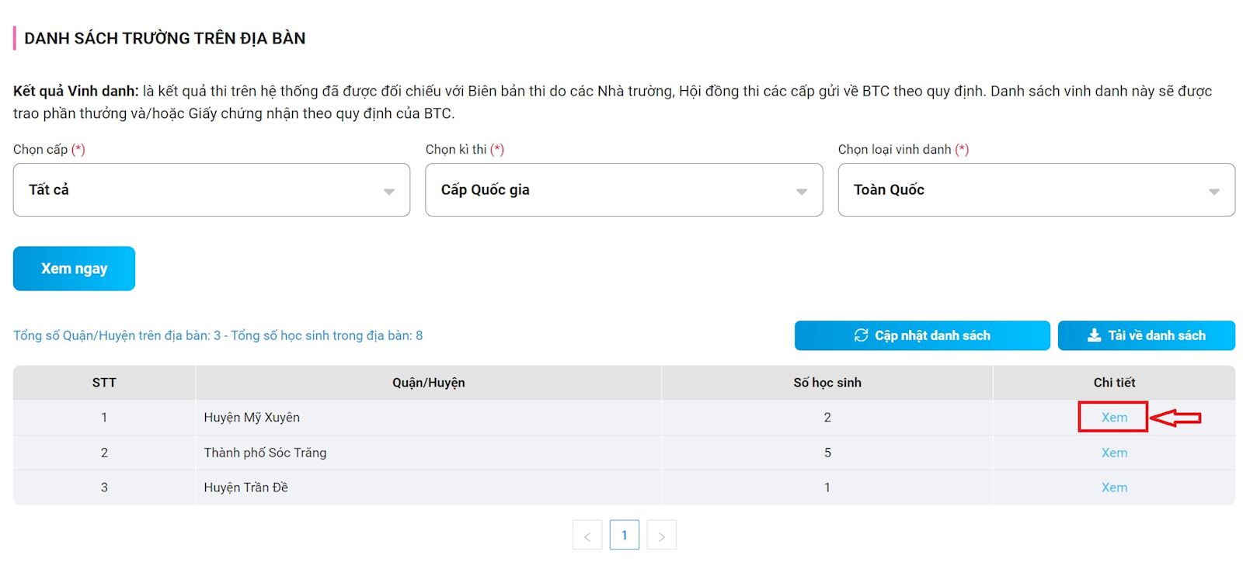Select the Huyện Mỹ Xuyên cell

pos(429,418)
